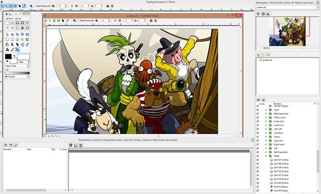Swap outline and fill colors
The image size is (321, 194).
(15, 56)
